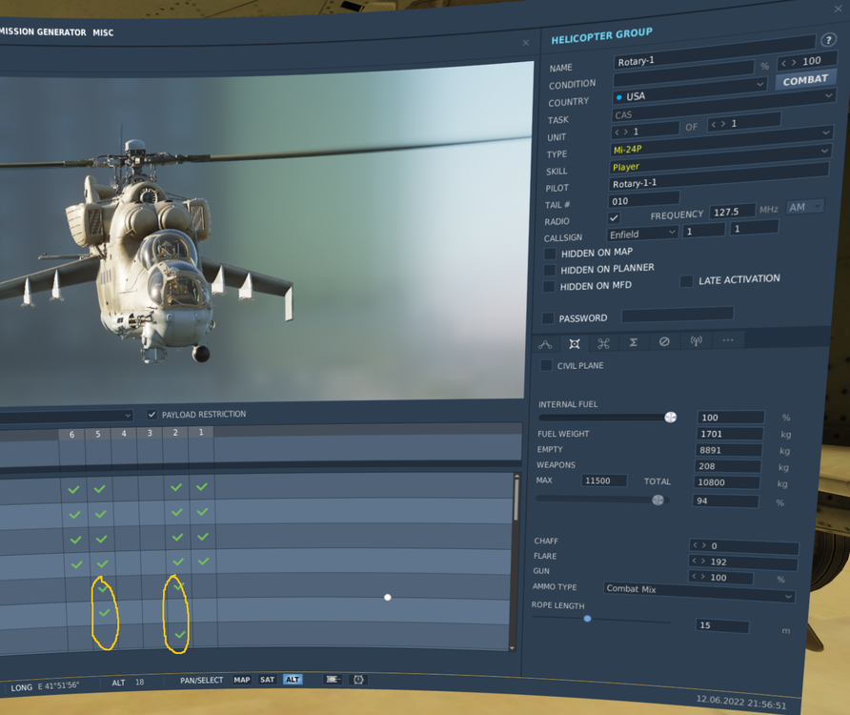The width and height of the screenshot is (850, 715).
Task: Click the help question mark icon
Action: [x=828, y=40]
